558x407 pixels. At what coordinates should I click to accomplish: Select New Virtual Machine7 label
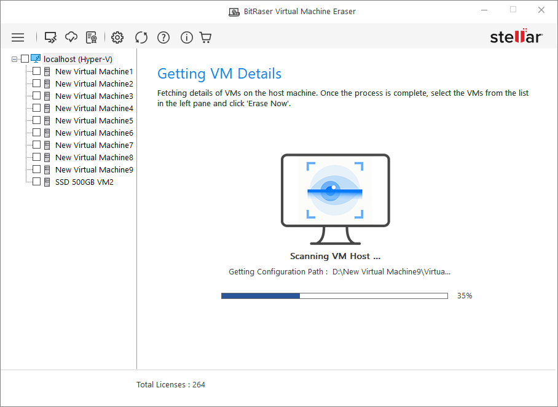point(94,145)
